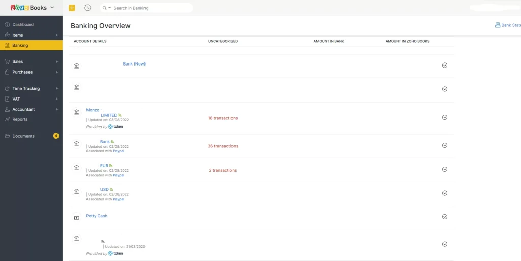The height and width of the screenshot is (261, 521).
Task: Open search scope dropdown arrow
Action: [110, 8]
